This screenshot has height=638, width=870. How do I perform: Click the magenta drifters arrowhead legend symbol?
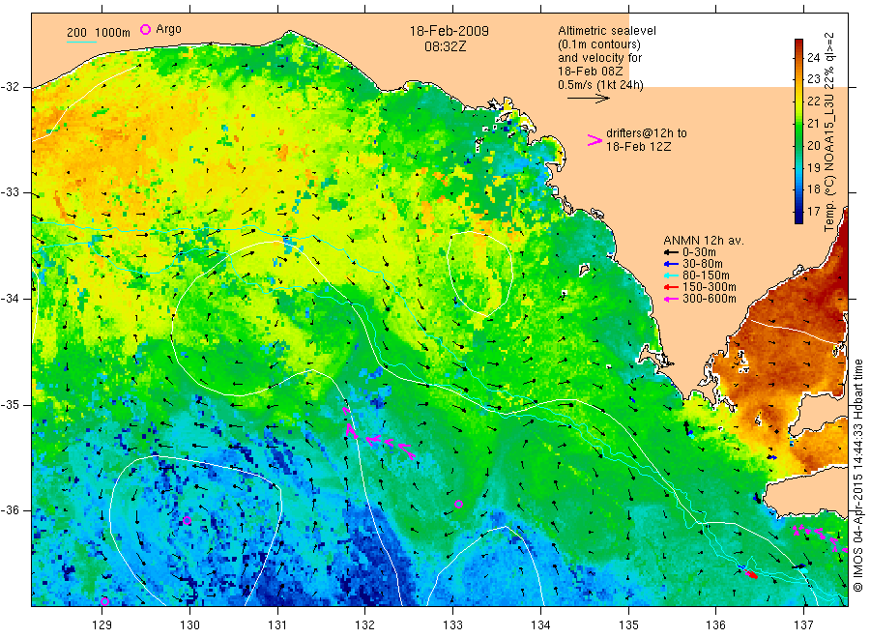[594, 140]
